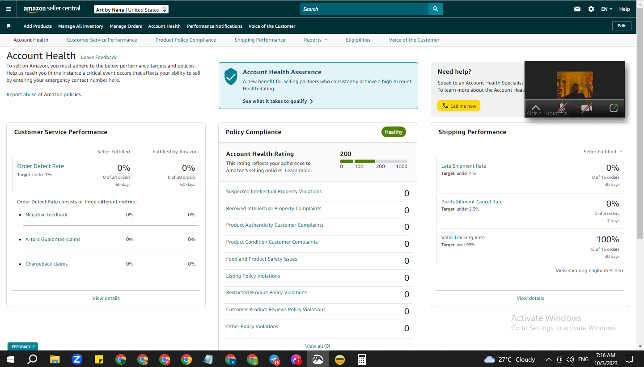
Task: Click the Amazon Seller Central logo
Action: click(52, 9)
